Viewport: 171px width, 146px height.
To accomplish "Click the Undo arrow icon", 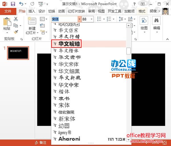I will (x=21, y=4).
